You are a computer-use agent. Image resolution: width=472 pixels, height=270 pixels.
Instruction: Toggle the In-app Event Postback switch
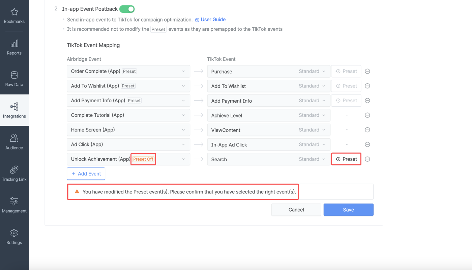[127, 9]
